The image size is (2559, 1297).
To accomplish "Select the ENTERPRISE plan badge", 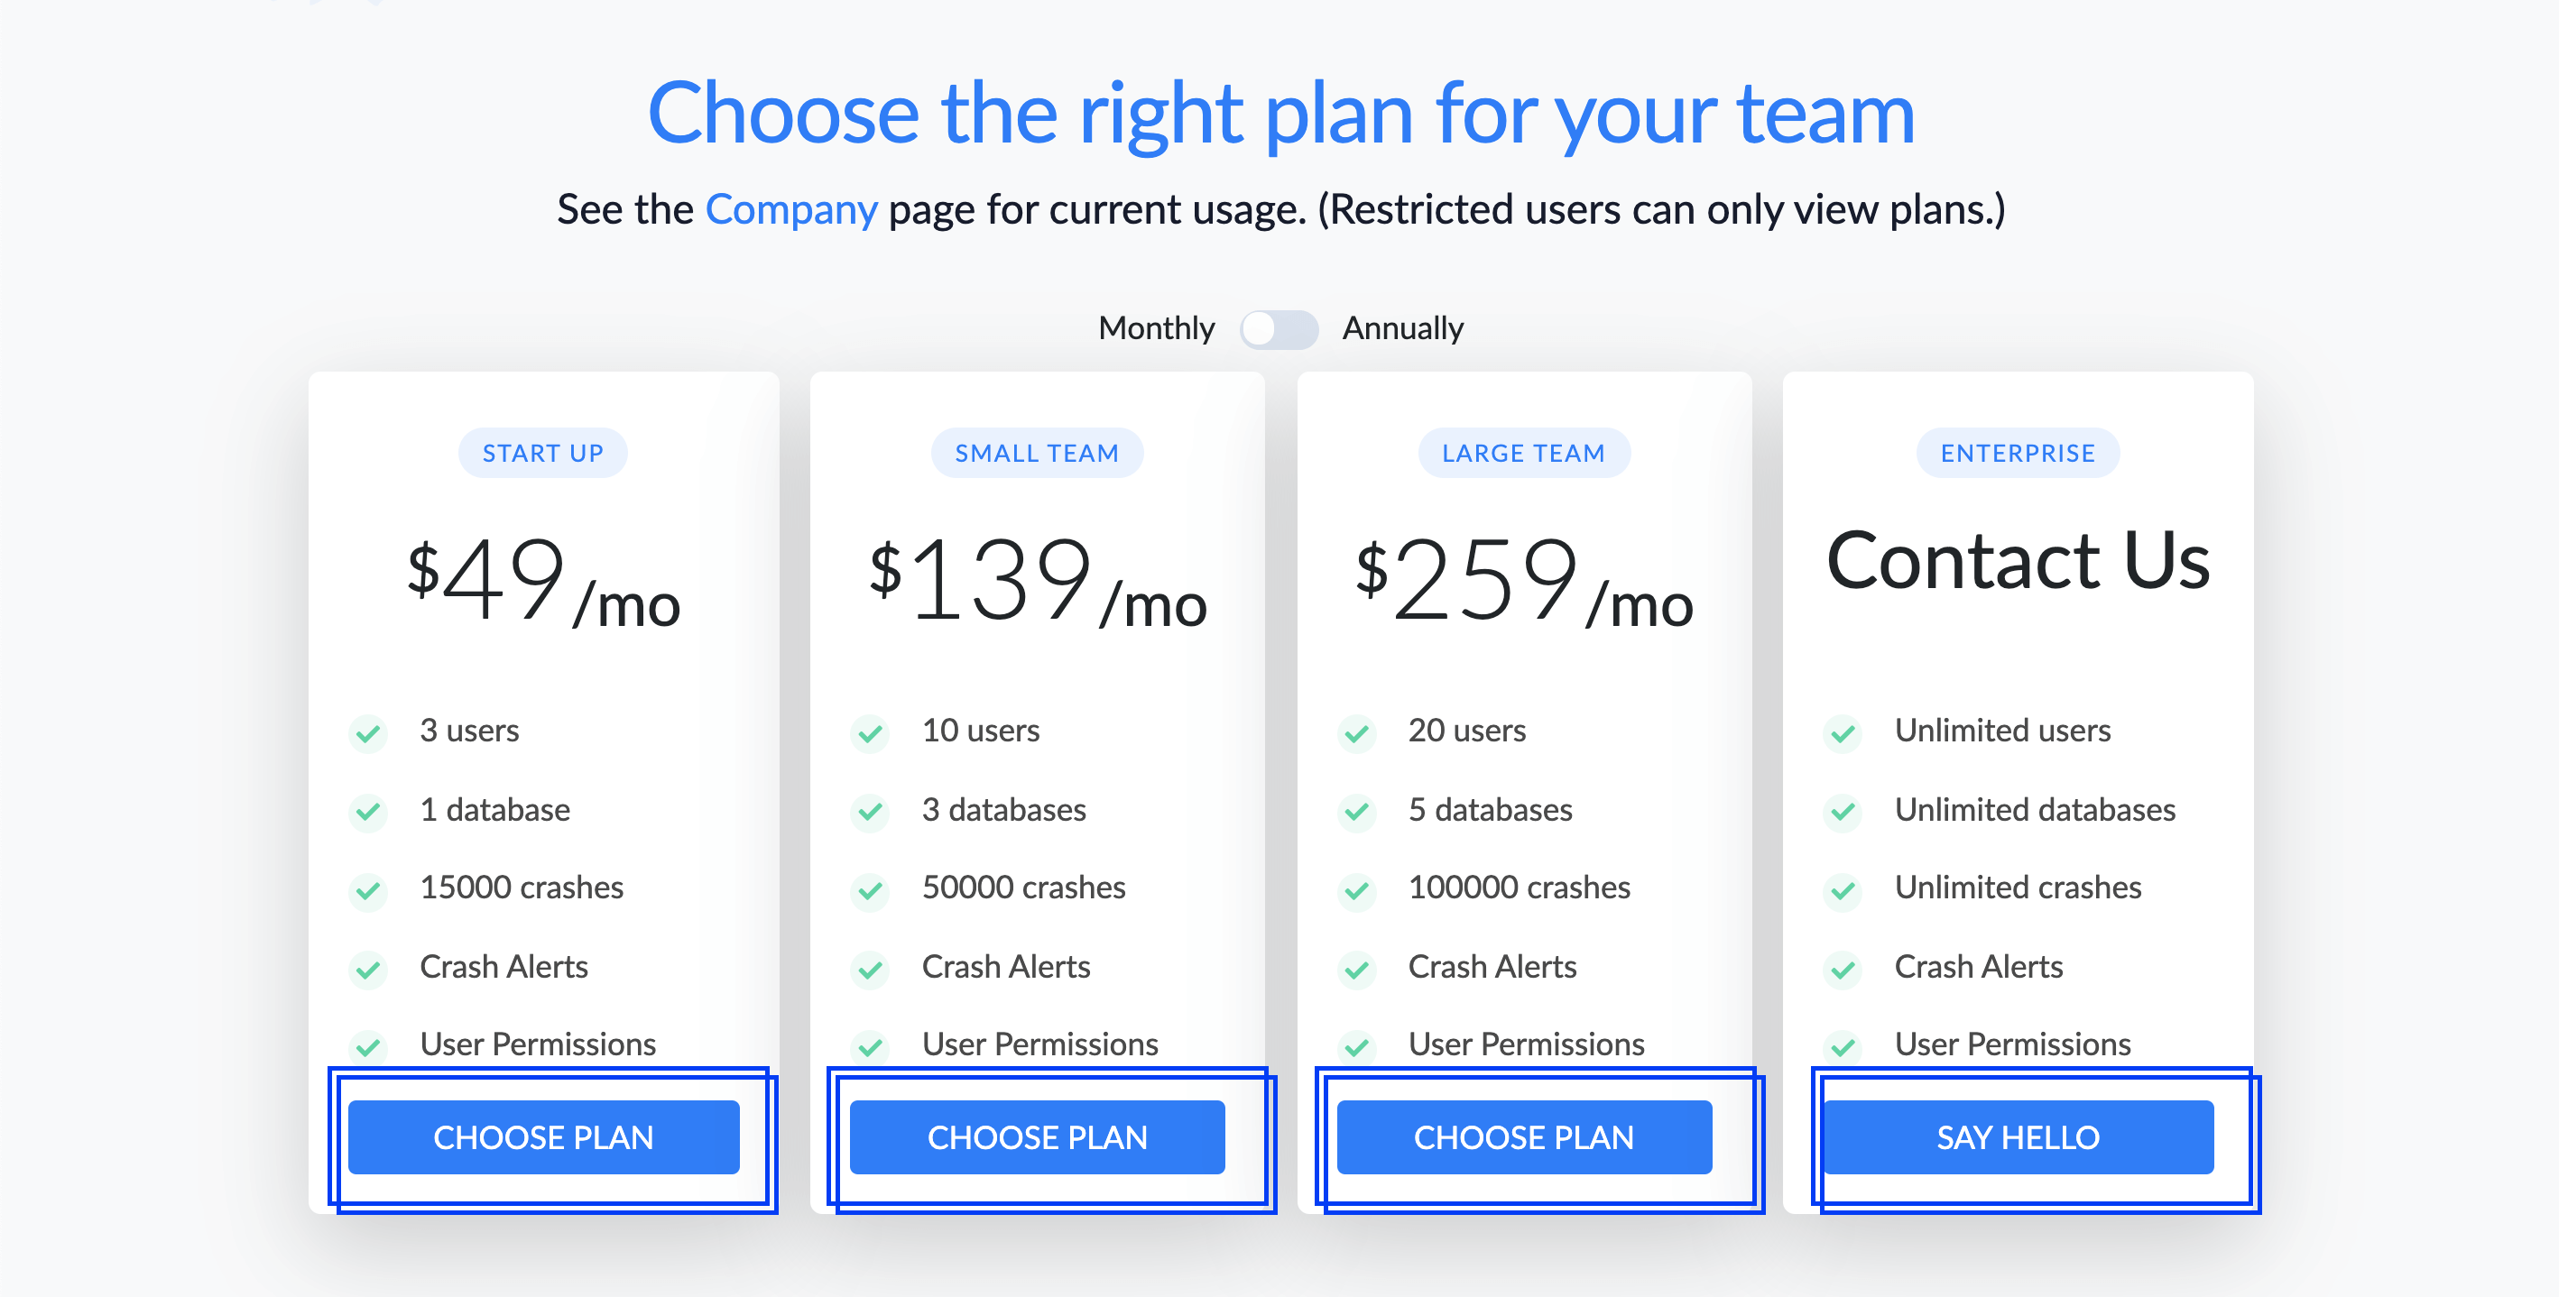I will (2018, 453).
